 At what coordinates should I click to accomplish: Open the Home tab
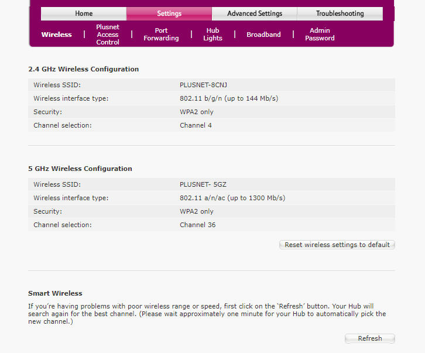pyautogui.click(x=84, y=13)
